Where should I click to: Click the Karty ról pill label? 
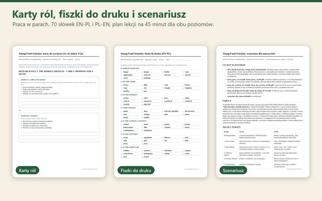click(27, 170)
